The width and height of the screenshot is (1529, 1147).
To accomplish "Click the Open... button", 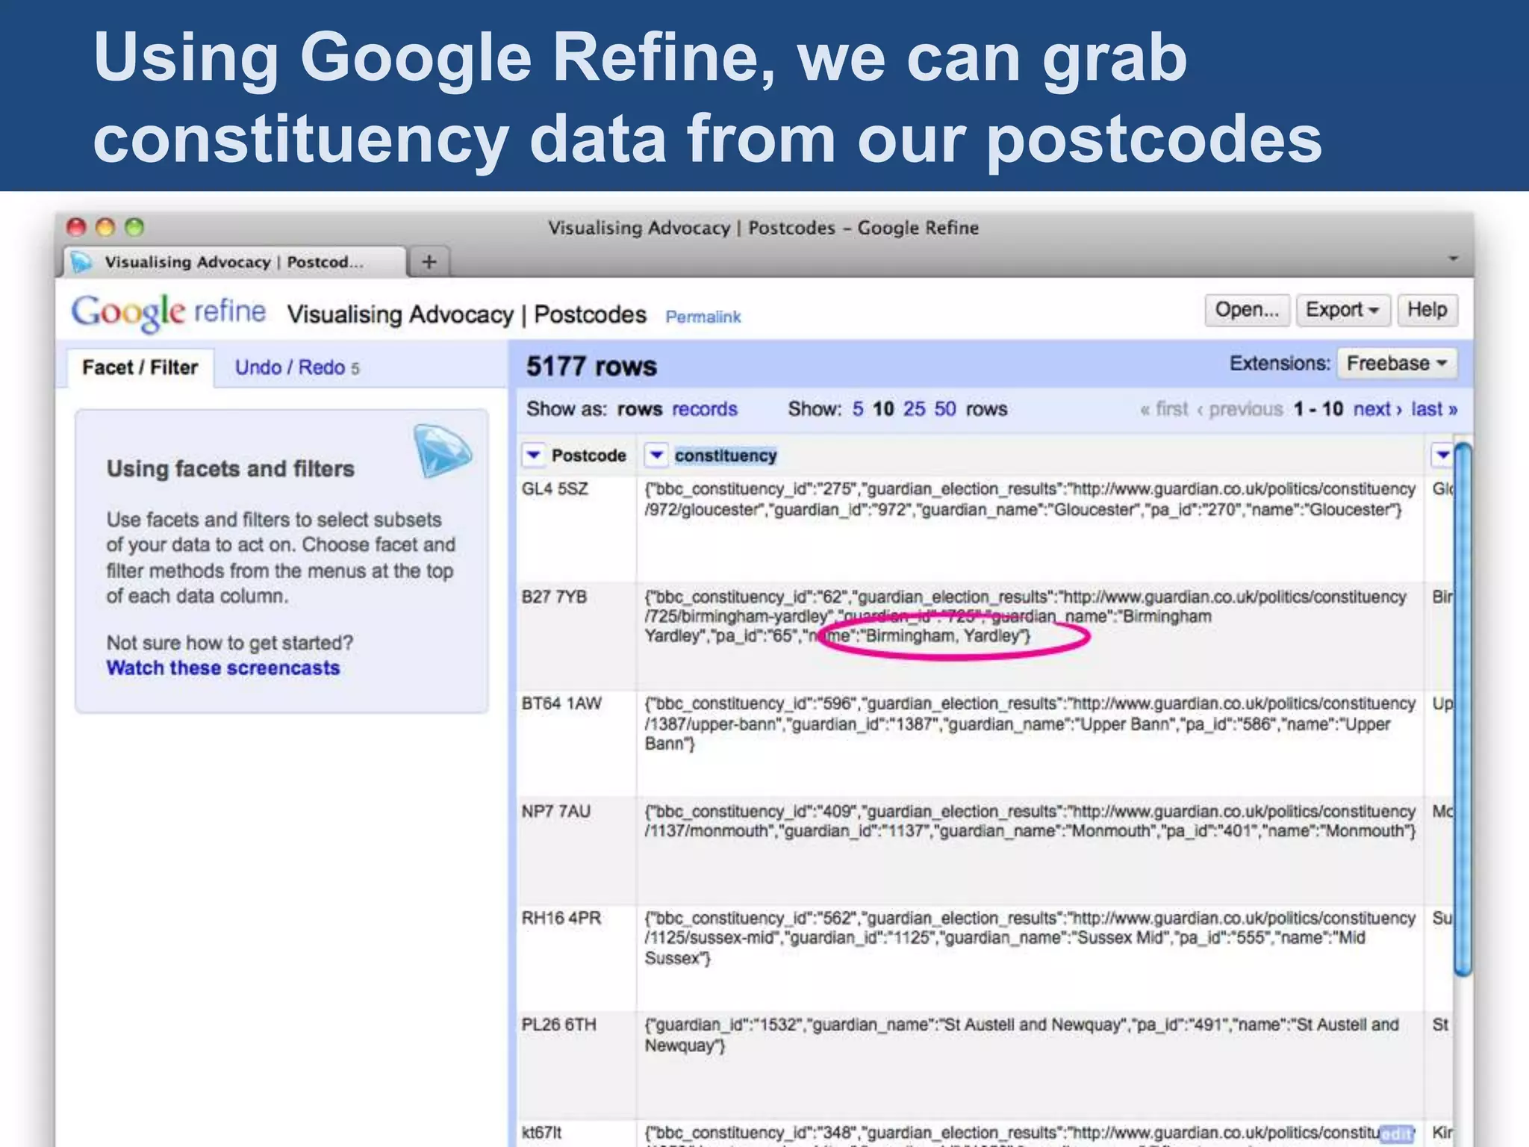I will click(1247, 310).
